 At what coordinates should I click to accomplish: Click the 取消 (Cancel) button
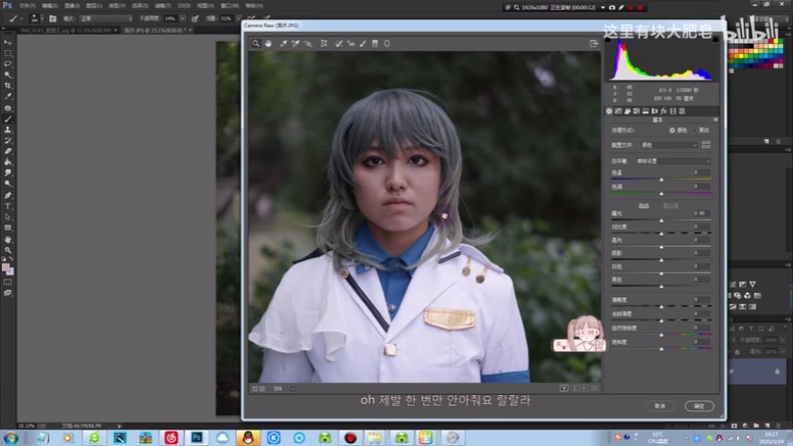(x=660, y=406)
